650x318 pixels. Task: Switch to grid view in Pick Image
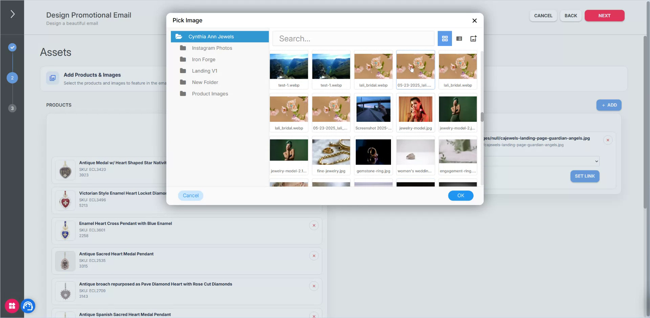tap(445, 39)
